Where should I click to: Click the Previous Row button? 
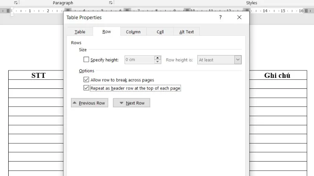[89, 103]
